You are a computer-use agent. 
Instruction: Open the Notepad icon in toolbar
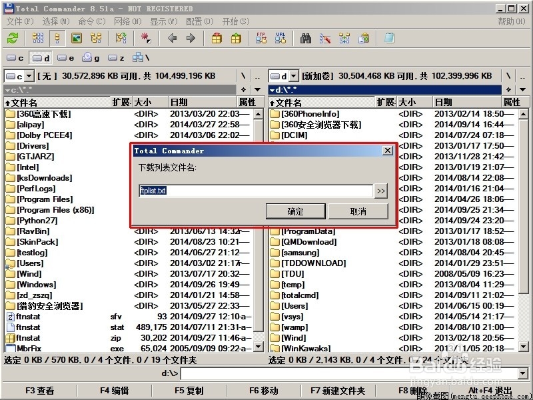point(389,38)
